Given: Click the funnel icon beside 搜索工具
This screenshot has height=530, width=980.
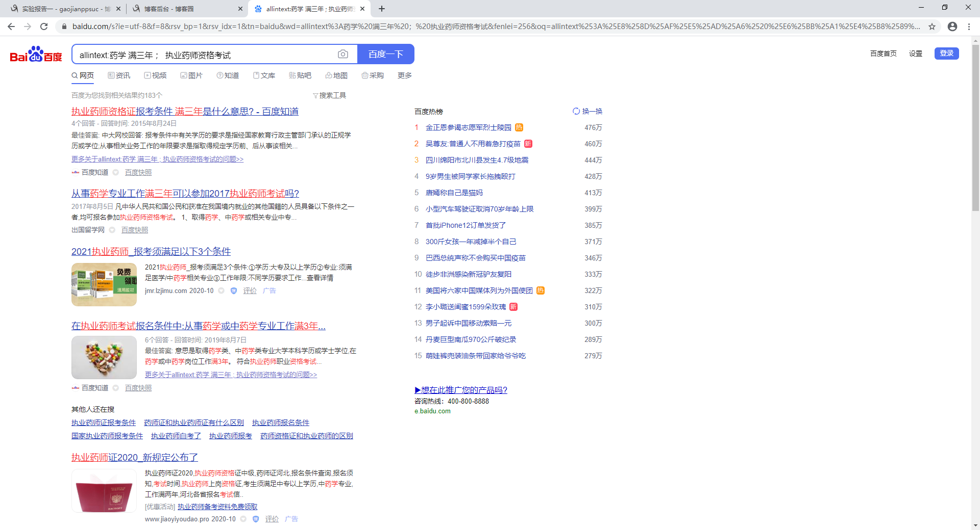Looking at the screenshot, I should [315, 96].
